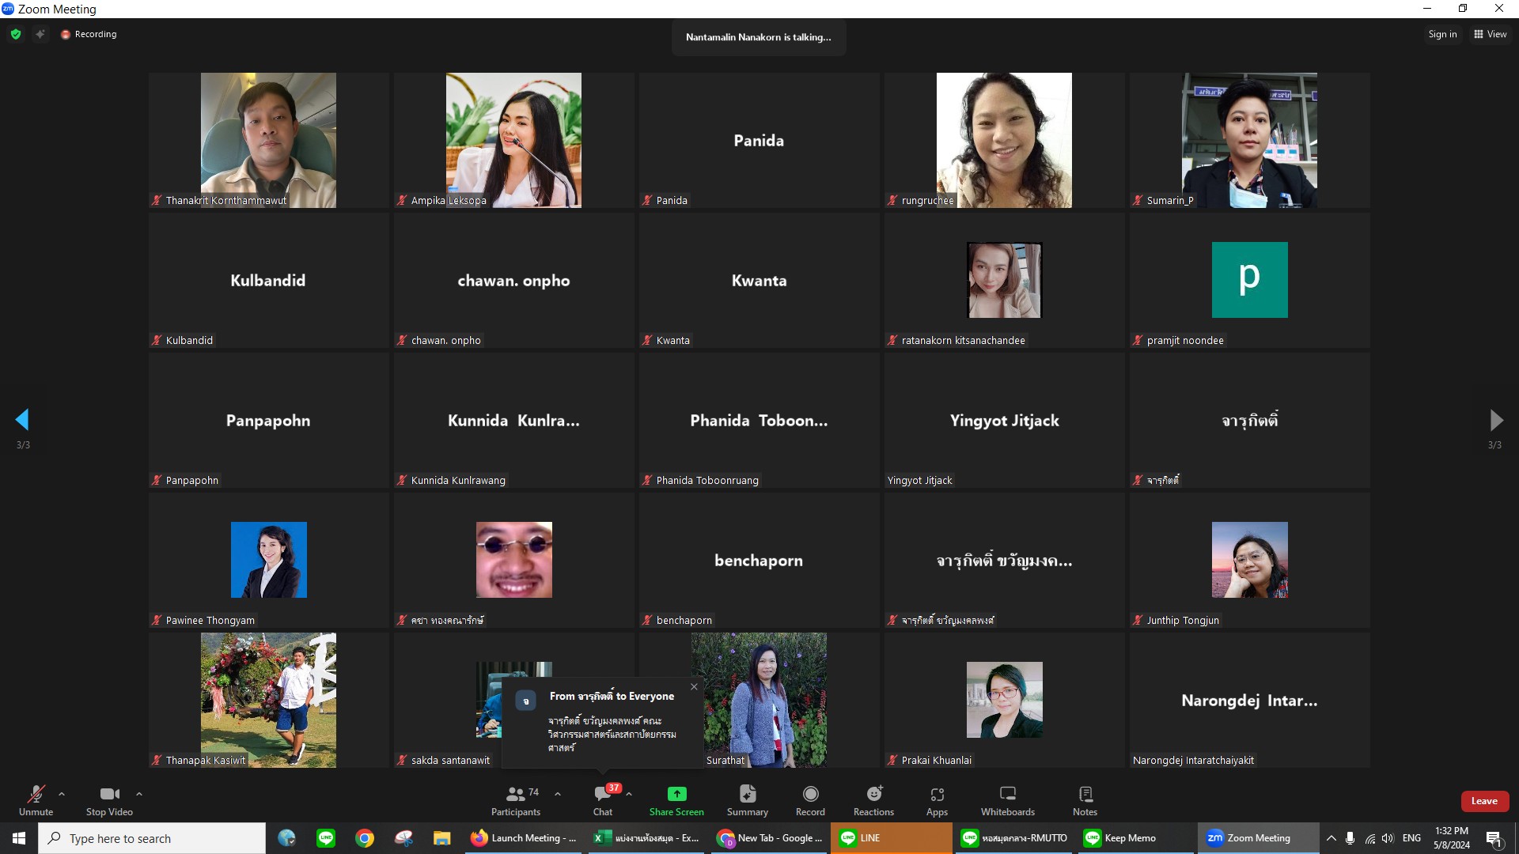Click the system tray microphone icon
Screen dimensions: 1519x854
pos(1350,838)
